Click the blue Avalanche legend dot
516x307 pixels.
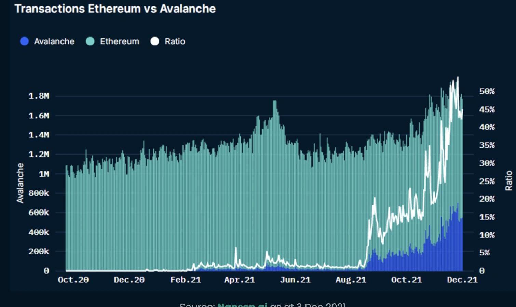(24, 41)
